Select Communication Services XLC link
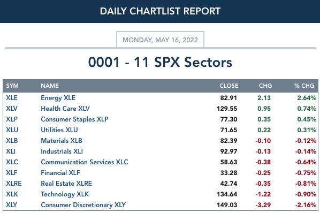 pyautogui.click(x=85, y=162)
